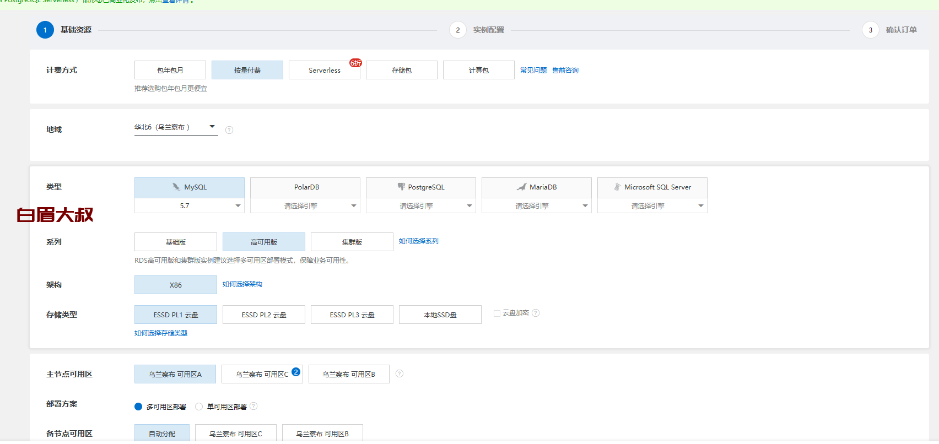The image size is (939, 444).
Task: Select the 包年包月 billing option
Action: coord(170,70)
